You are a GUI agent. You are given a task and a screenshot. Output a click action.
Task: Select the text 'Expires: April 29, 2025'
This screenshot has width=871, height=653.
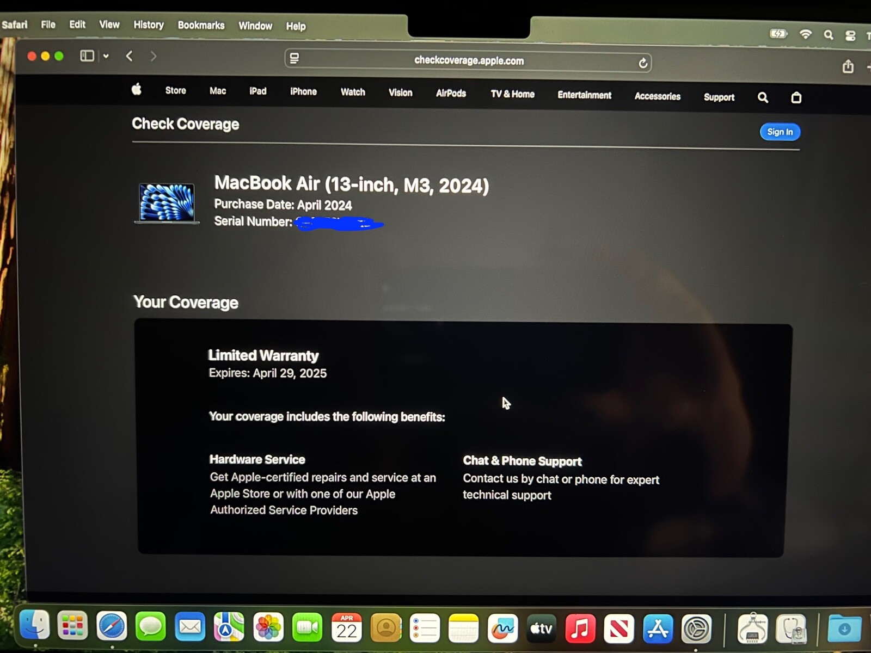tap(267, 373)
